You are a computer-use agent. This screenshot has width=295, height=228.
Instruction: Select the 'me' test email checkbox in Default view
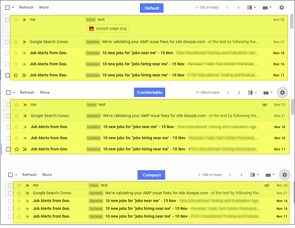8,19
